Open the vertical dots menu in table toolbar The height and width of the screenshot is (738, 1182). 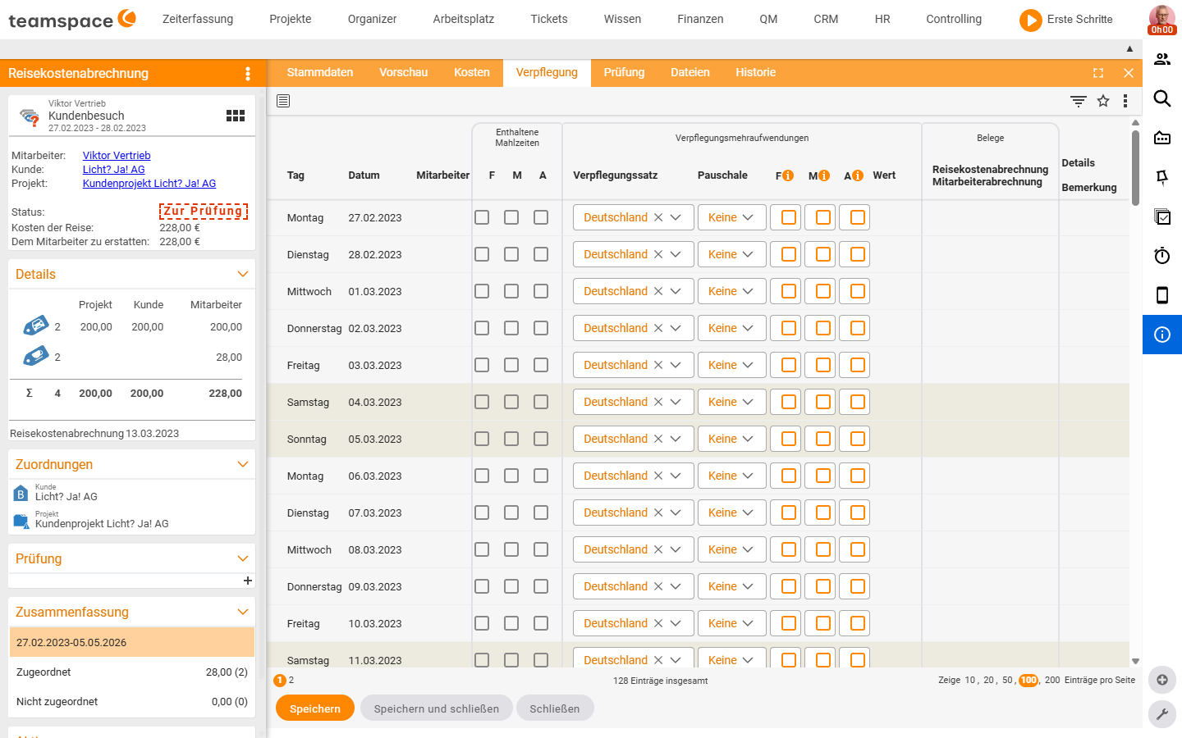pos(1125,101)
